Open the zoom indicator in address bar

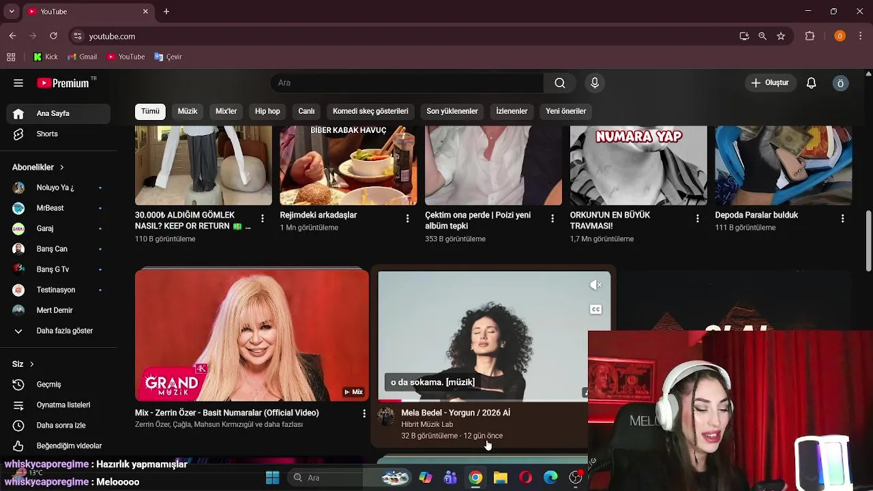coord(763,36)
